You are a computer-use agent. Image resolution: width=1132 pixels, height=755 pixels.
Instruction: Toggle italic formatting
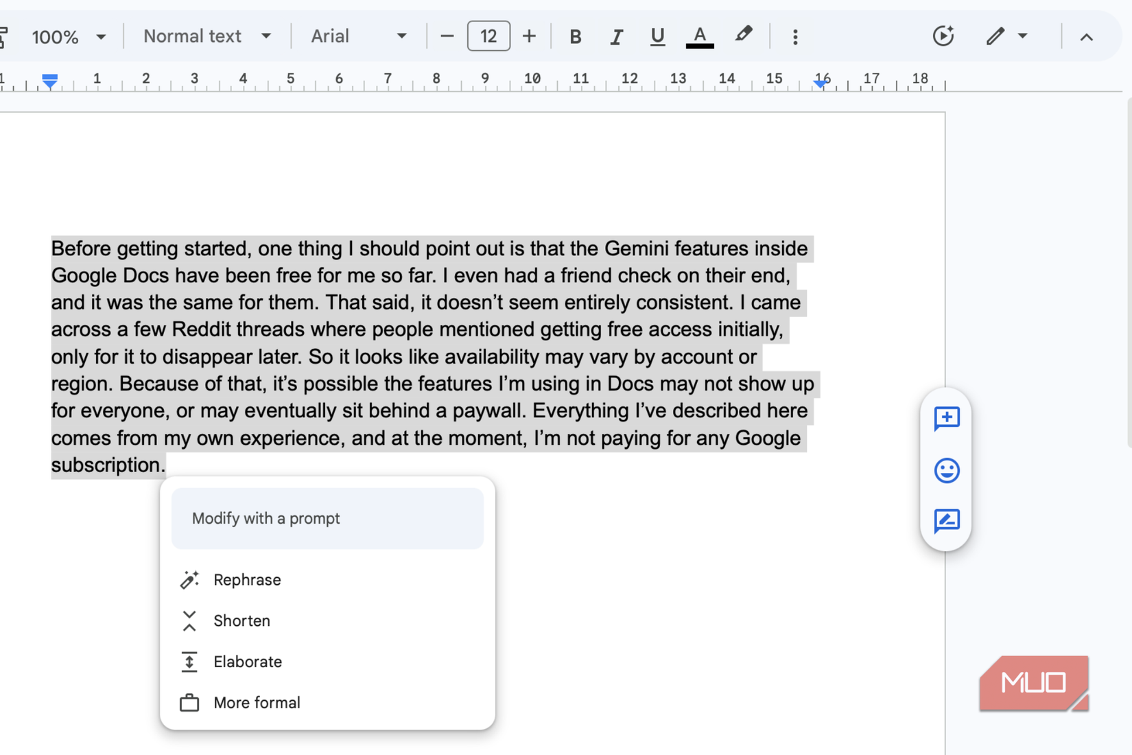pos(615,36)
